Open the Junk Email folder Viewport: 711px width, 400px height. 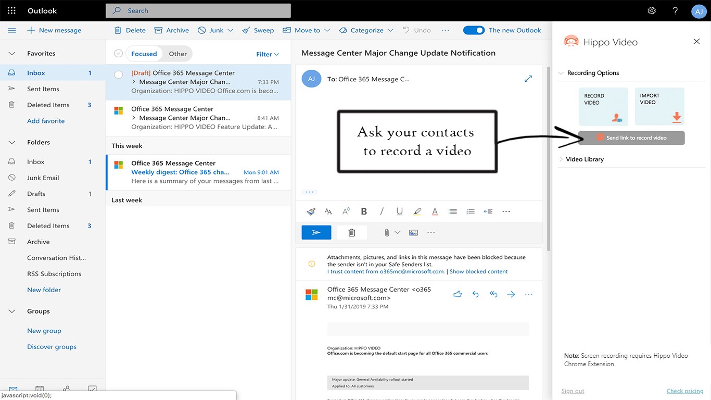tap(53, 178)
